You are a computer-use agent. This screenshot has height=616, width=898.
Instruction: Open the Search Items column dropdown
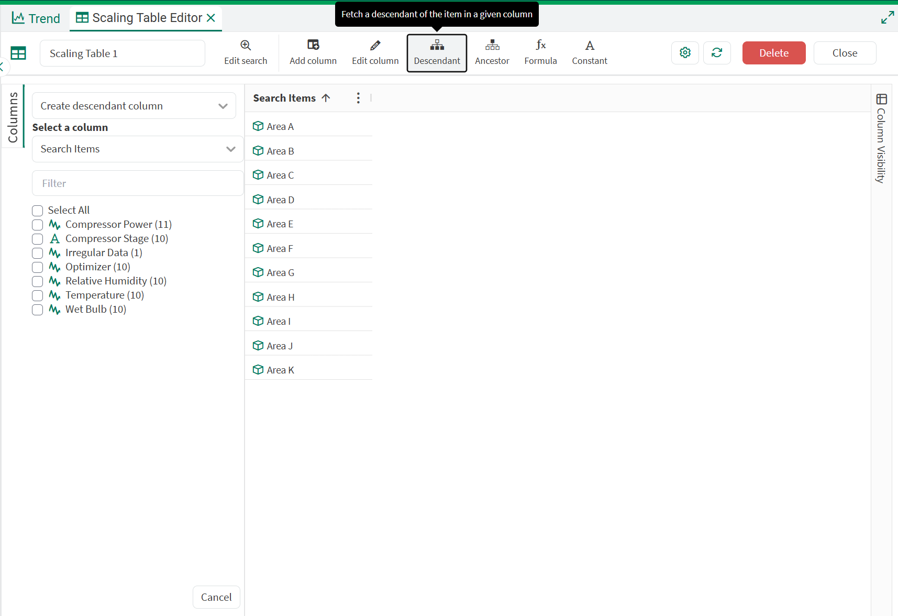pos(138,149)
